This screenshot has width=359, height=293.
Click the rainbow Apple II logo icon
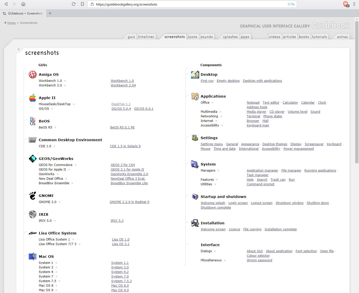[x=32, y=98]
